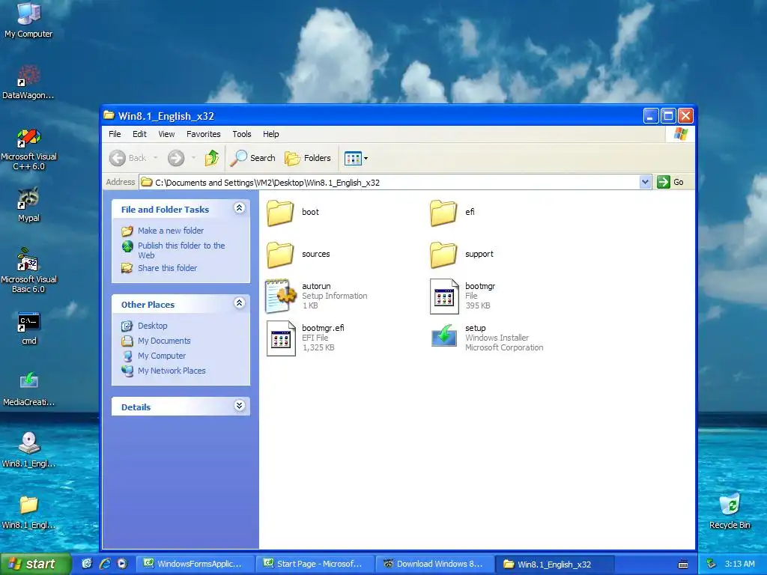The height and width of the screenshot is (575, 767).
Task: Click Share this folder
Action: (x=167, y=268)
